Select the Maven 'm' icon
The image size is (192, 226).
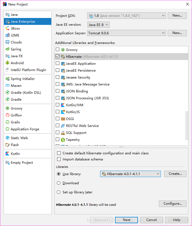7,86
